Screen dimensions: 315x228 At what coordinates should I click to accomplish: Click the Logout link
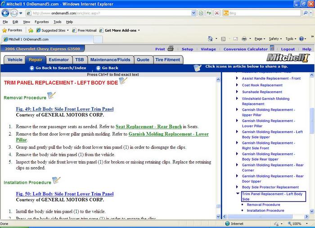click(288, 49)
